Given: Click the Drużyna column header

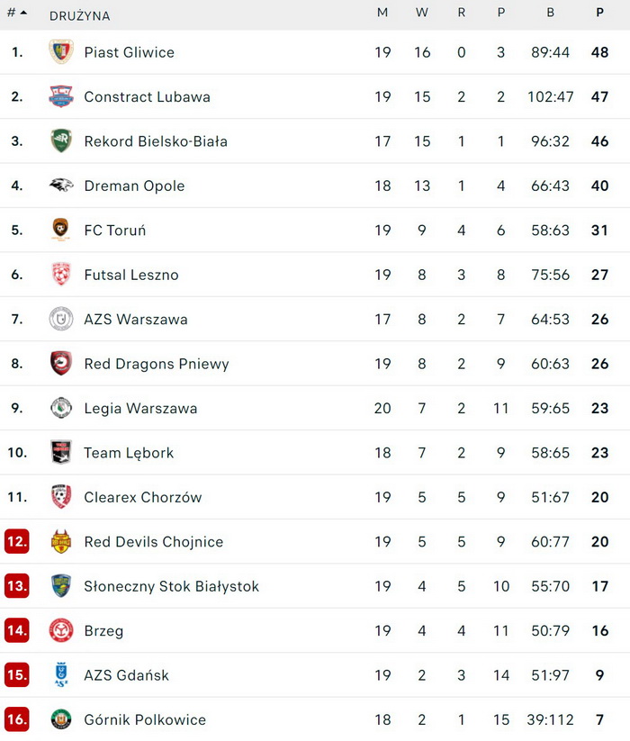Looking at the screenshot, I should (80, 16).
